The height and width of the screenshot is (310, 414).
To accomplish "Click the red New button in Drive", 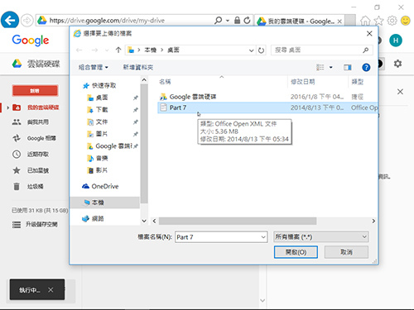I will pos(35,91).
